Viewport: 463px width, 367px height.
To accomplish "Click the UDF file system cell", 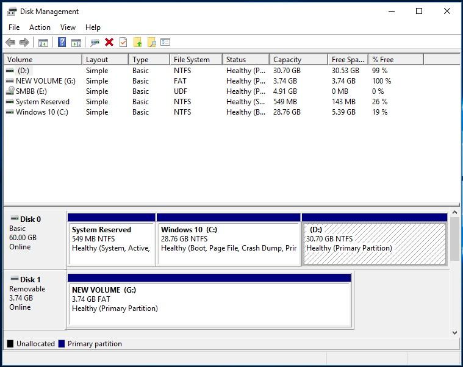I will click(181, 91).
